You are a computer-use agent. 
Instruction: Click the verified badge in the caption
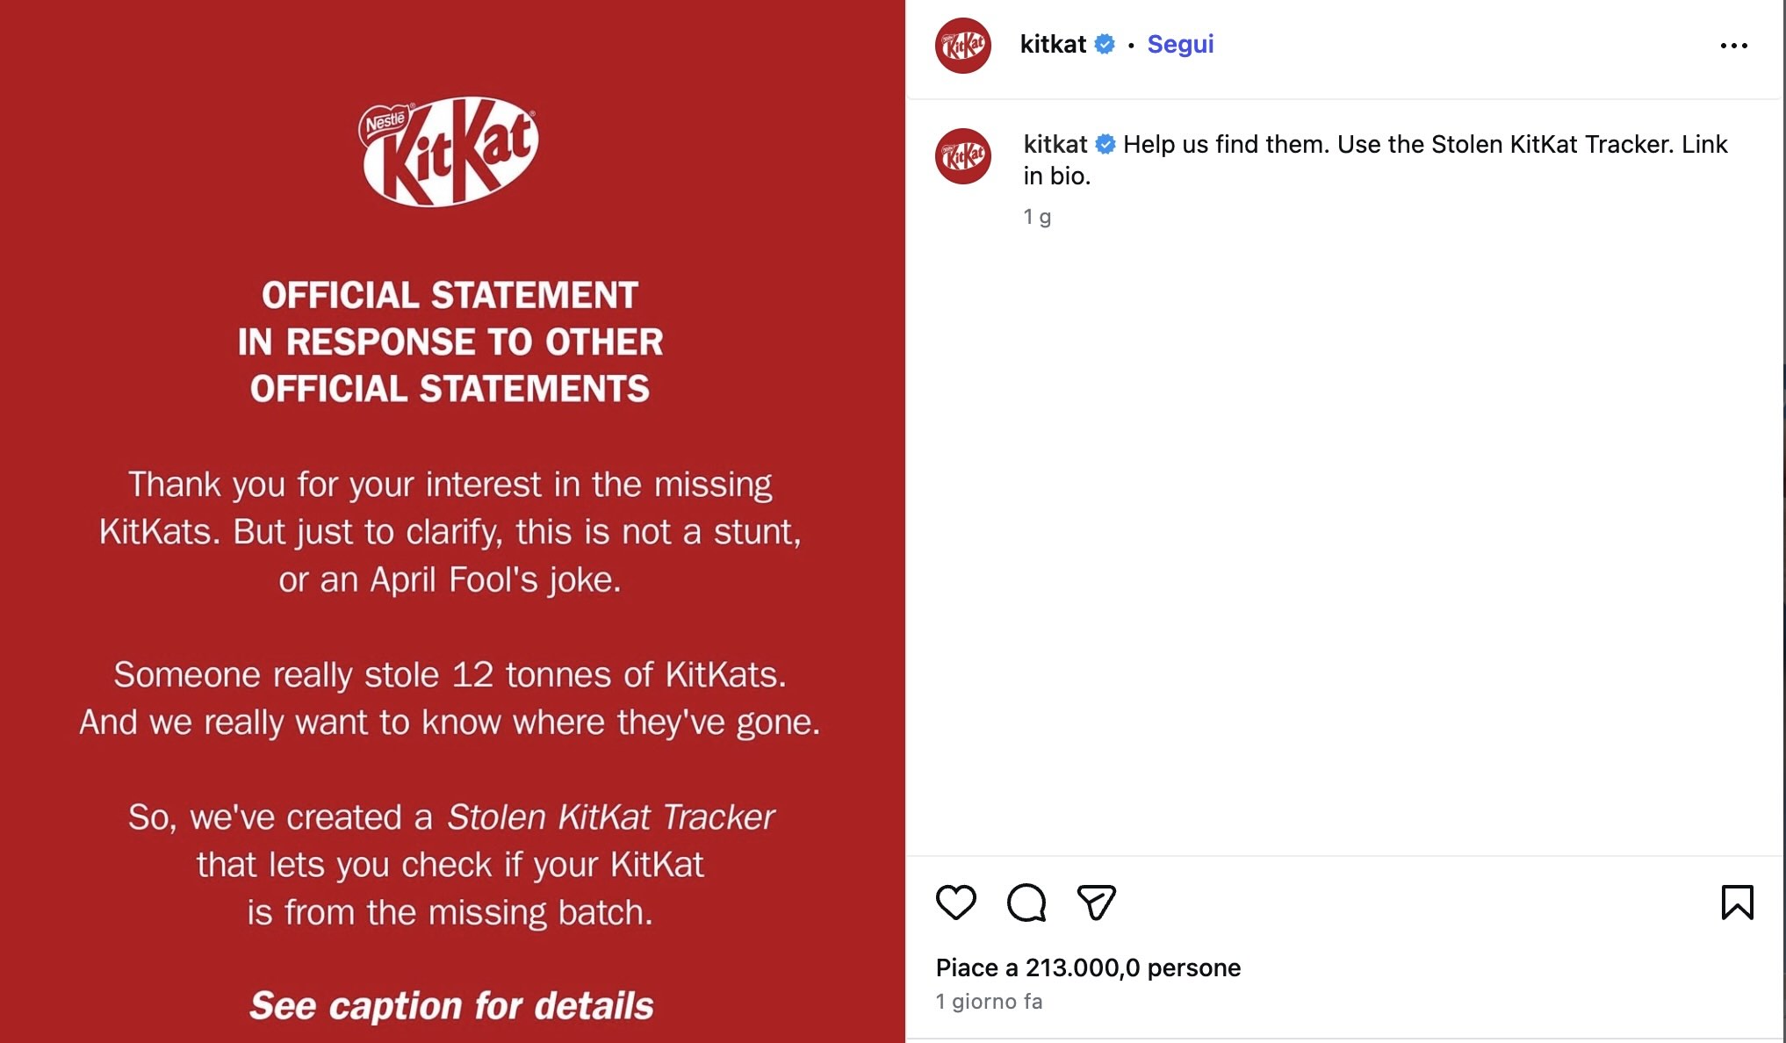pyautogui.click(x=1105, y=144)
